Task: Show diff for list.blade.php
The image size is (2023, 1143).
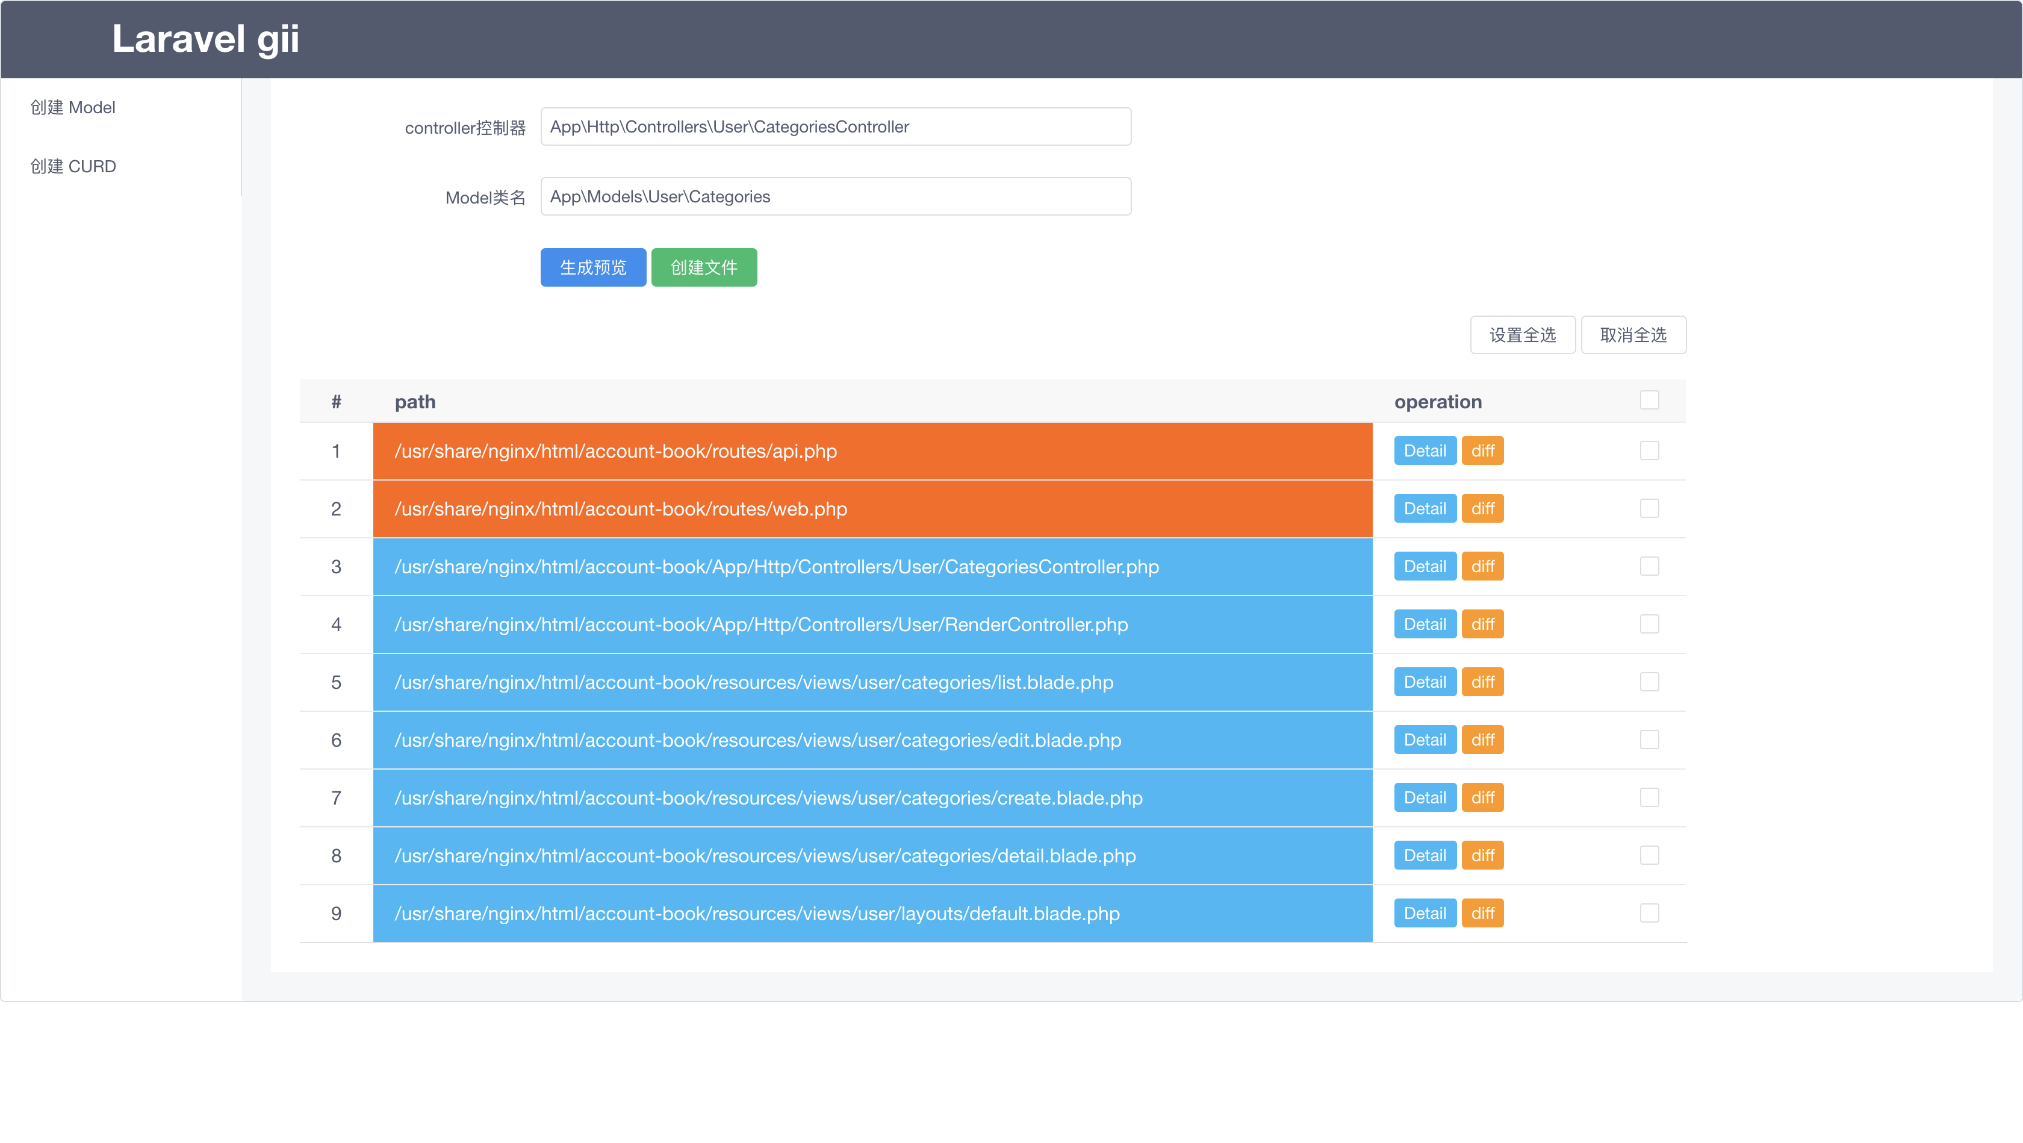Action: 1482,682
